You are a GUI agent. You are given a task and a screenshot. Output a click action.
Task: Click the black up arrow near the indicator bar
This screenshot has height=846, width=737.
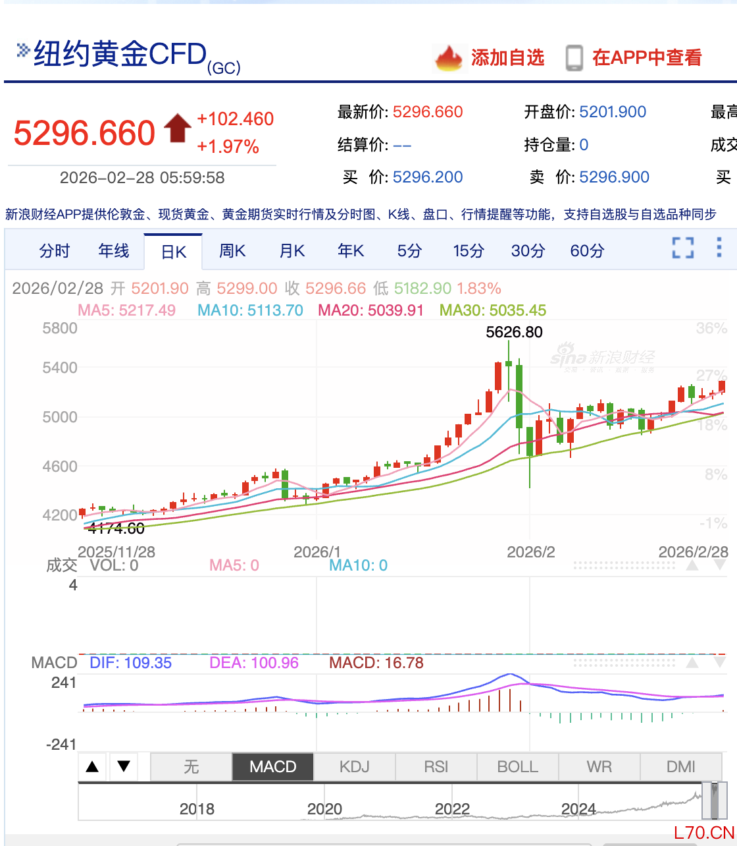[92, 766]
